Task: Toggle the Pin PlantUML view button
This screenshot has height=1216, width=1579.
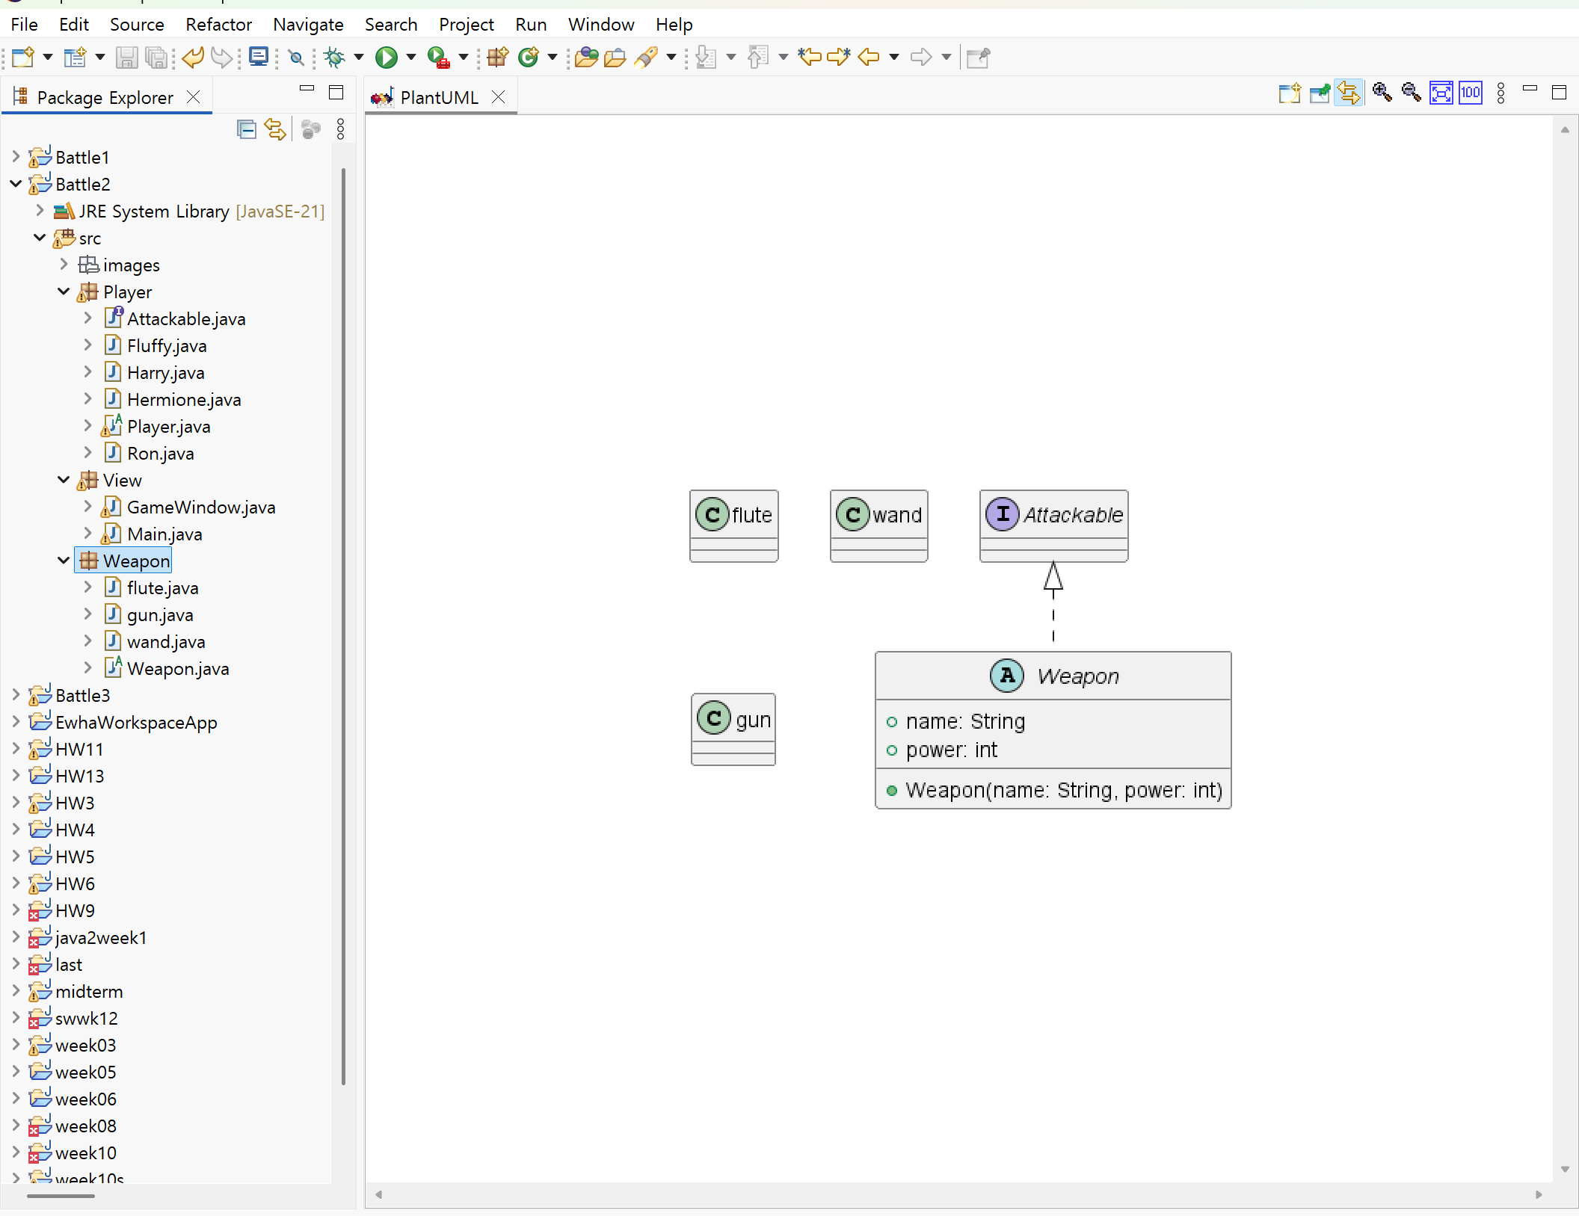Action: coord(1319,93)
